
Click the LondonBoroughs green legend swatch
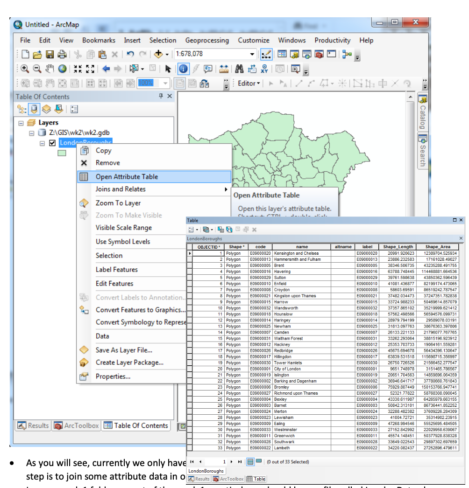(x=62, y=153)
